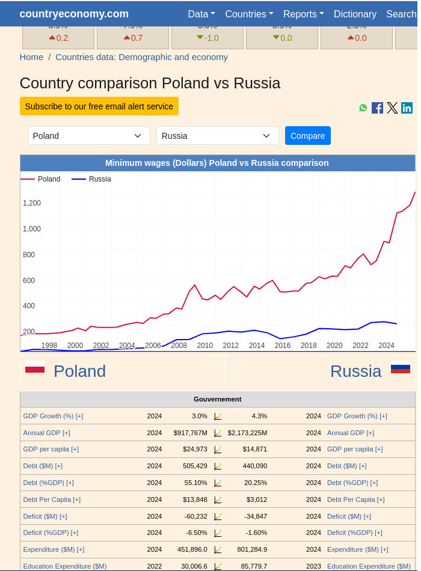
Task: Open the Reports navigation menu
Action: coord(303,14)
